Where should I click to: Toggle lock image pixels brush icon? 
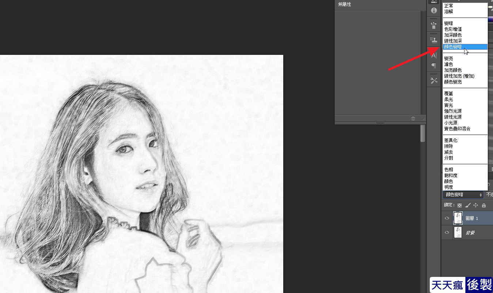click(468, 205)
